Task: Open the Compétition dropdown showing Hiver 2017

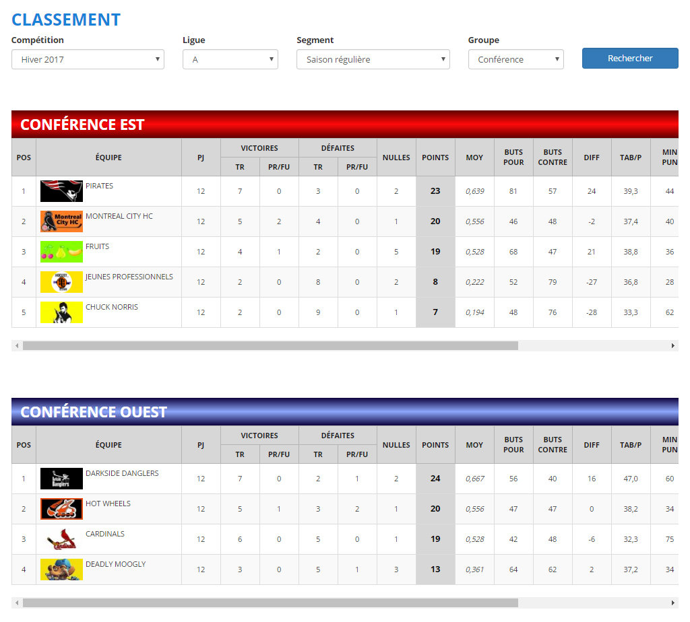Action: [88, 59]
